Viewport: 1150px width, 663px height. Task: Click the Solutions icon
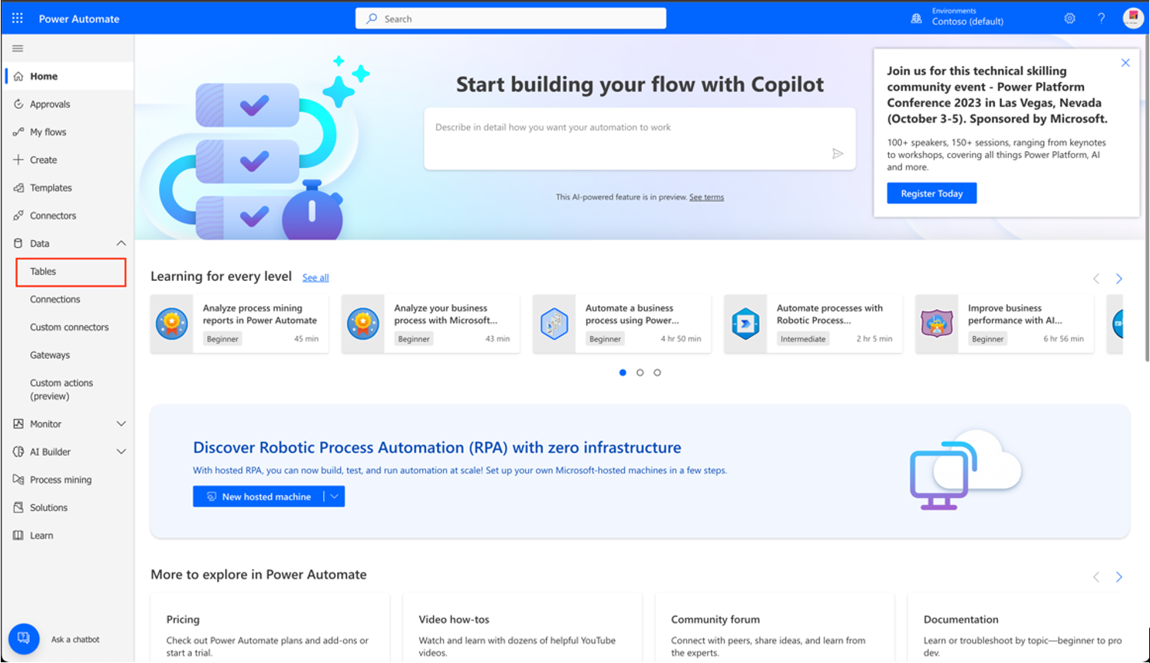pos(18,507)
